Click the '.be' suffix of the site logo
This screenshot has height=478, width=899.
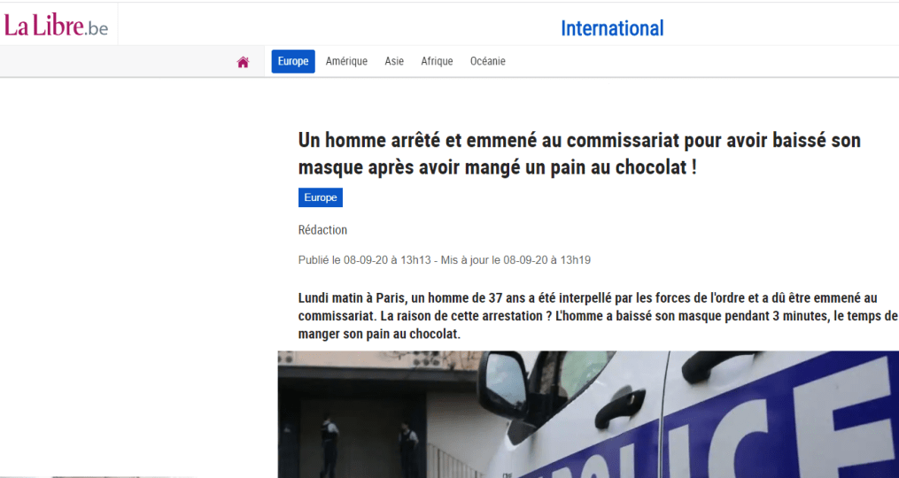tap(96, 28)
